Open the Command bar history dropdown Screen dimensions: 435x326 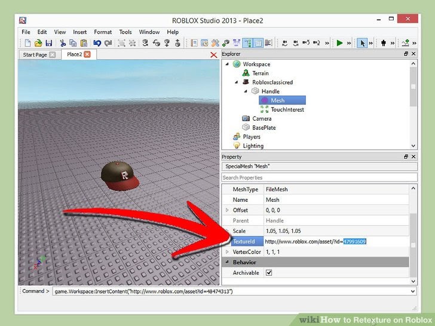[413, 291]
